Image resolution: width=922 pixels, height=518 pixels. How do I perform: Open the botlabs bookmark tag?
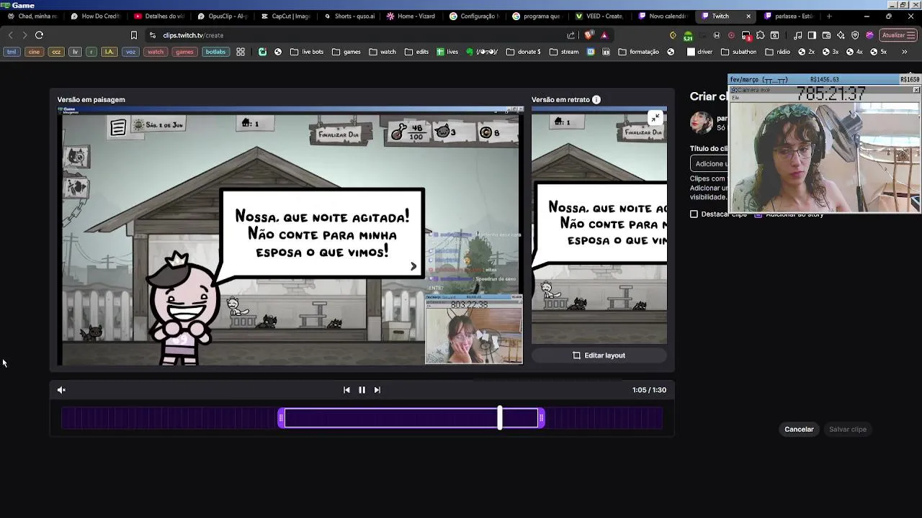pyautogui.click(x=215, y=52)
